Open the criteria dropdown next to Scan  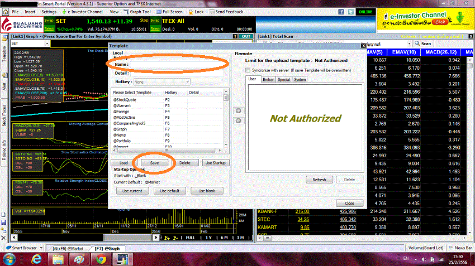[409, 44]
